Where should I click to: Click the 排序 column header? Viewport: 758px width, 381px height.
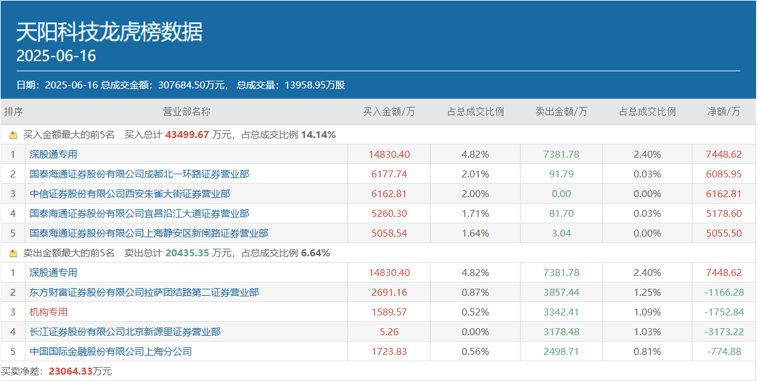pos(13,111)
